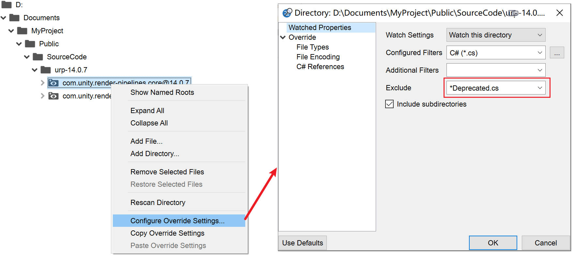Open Configure Override Settings...
The height and width of the screenshot is (263, 574).
(179, 221)
